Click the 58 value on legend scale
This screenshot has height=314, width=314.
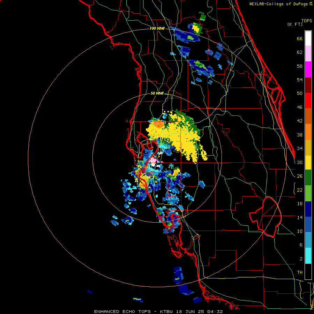click(300, 66)
